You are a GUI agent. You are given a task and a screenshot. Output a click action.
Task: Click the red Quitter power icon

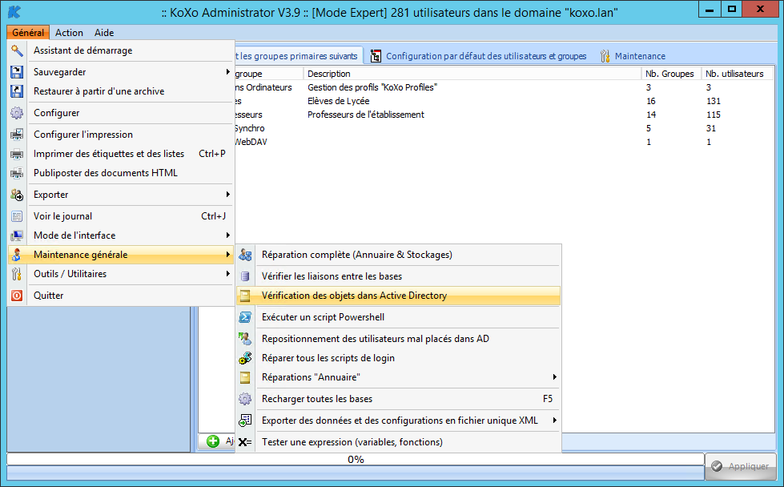17,296
